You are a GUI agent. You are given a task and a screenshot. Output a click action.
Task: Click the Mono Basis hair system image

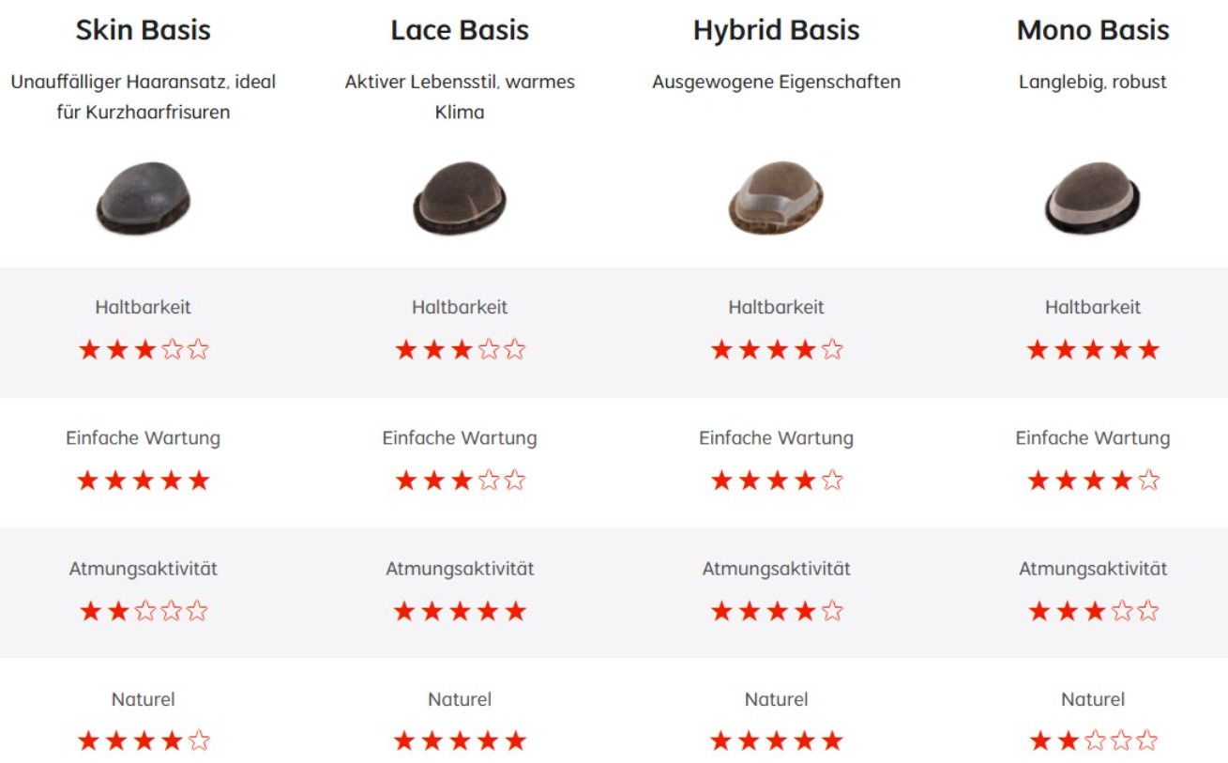[1093, 198]
